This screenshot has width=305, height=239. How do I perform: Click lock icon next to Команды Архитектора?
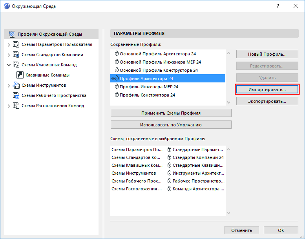tap(170, 189)
